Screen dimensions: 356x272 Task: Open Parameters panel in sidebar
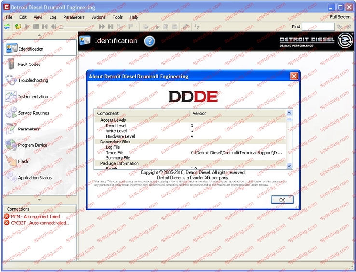(x=40, y=129)
